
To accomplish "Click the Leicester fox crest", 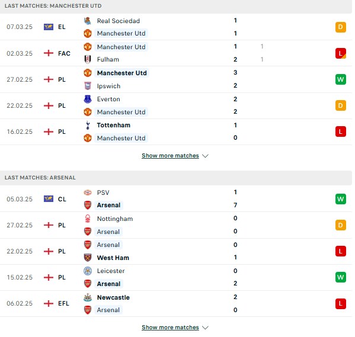I will (88, 271).
